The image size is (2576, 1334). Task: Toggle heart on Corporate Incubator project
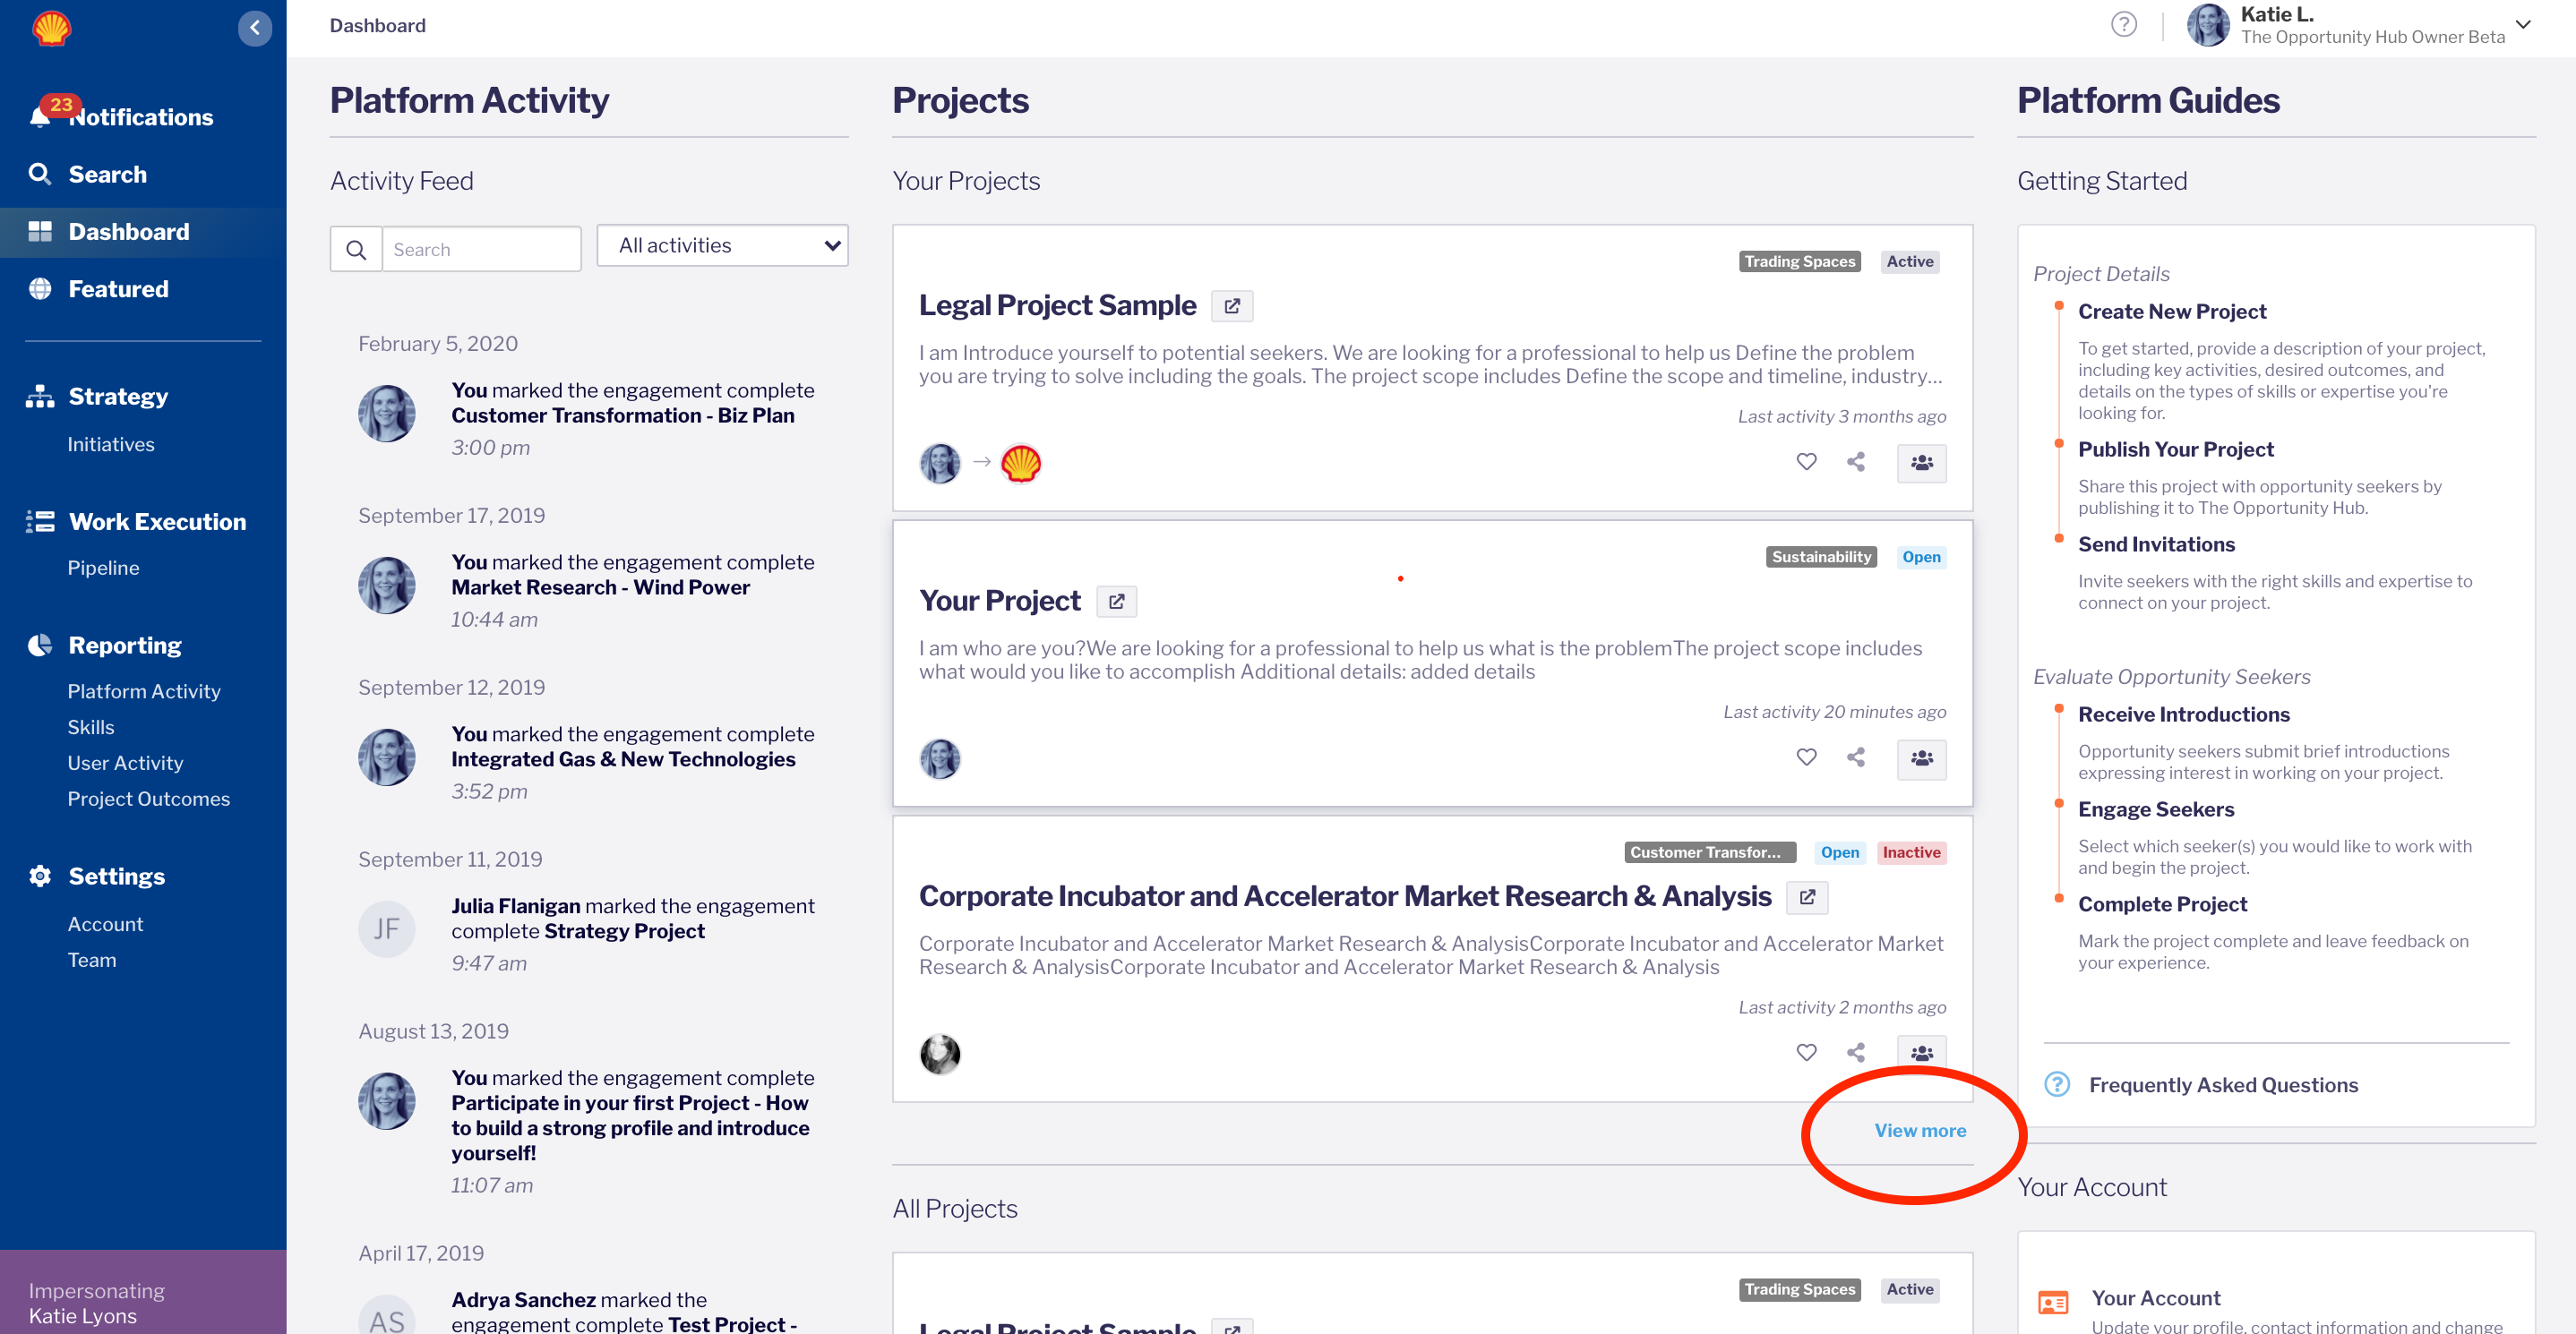1806,1052
